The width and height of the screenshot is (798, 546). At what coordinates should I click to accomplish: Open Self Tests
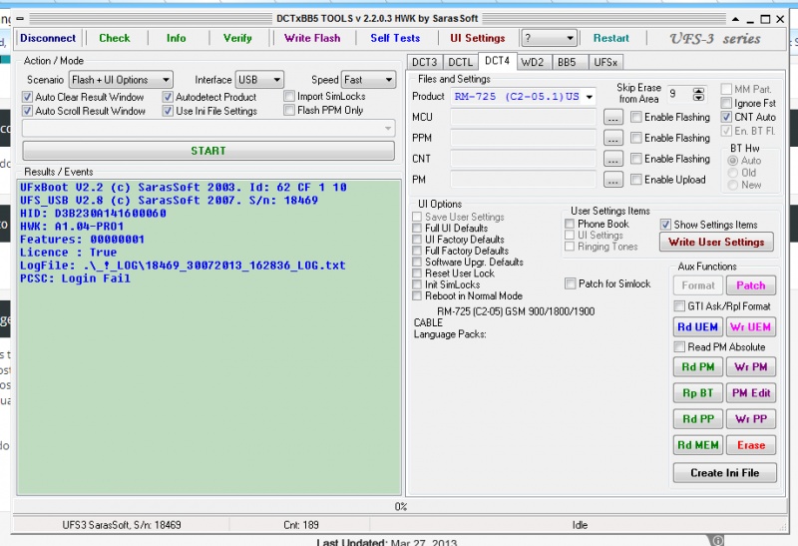pos(395,38)
